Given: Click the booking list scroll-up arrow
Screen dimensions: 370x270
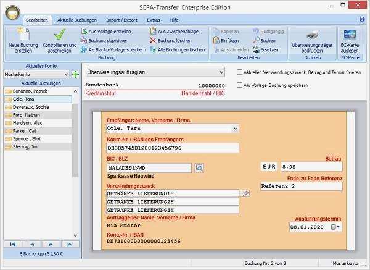Looking at the screenshot, I should click(75, 91).
